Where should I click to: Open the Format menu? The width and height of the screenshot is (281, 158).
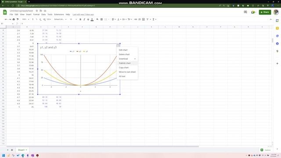click(x=36, y=14)
